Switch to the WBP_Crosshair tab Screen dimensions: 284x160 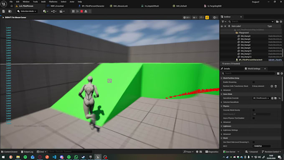tap(57, 6)
